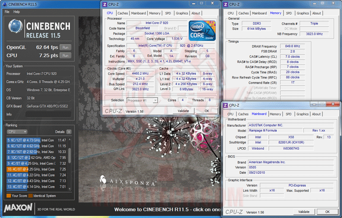Click the brown Identical System legend swatch
Image resolution: width=342 pixels, height=218 pixels.
pos(30,196)
